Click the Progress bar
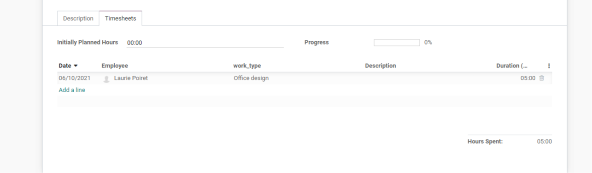The height and width of the screenshot is (173, 592). pos(397,43)
